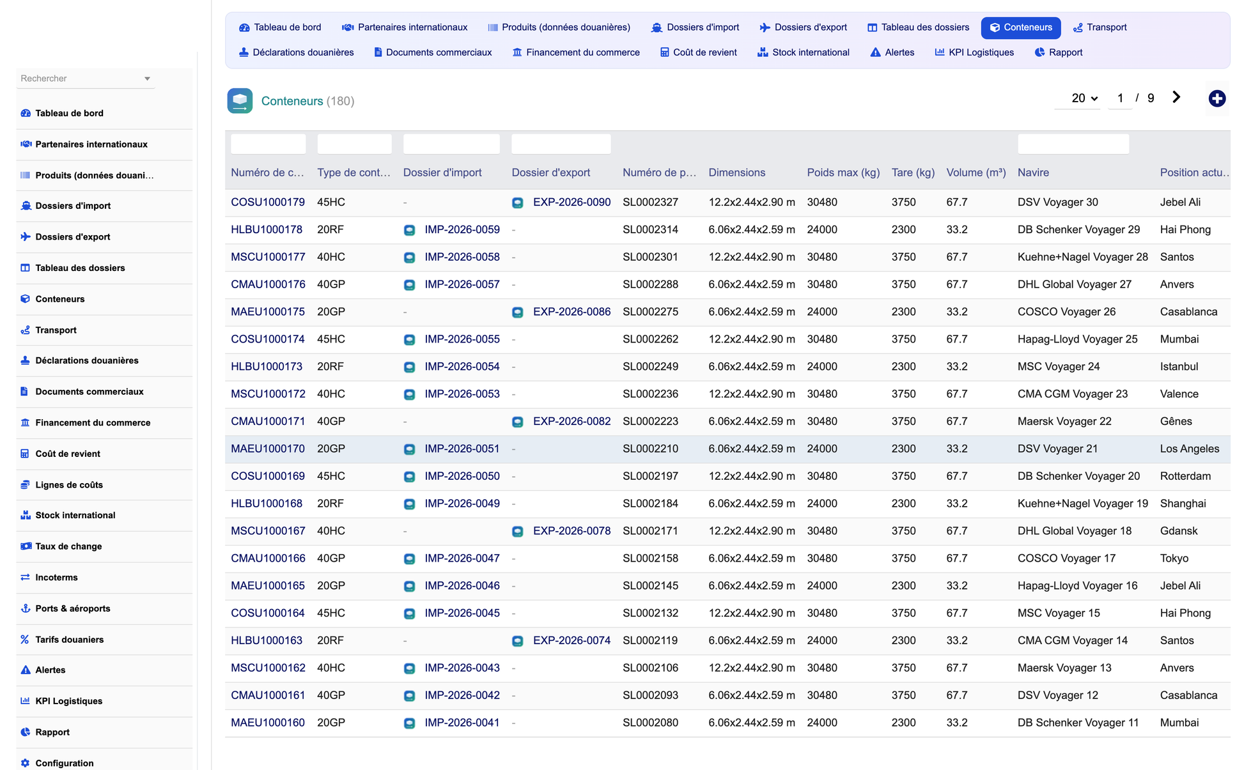Screen dimensions: 1244x770
Task: Click the Type de conteneur filter field
Action: [355, 144]
